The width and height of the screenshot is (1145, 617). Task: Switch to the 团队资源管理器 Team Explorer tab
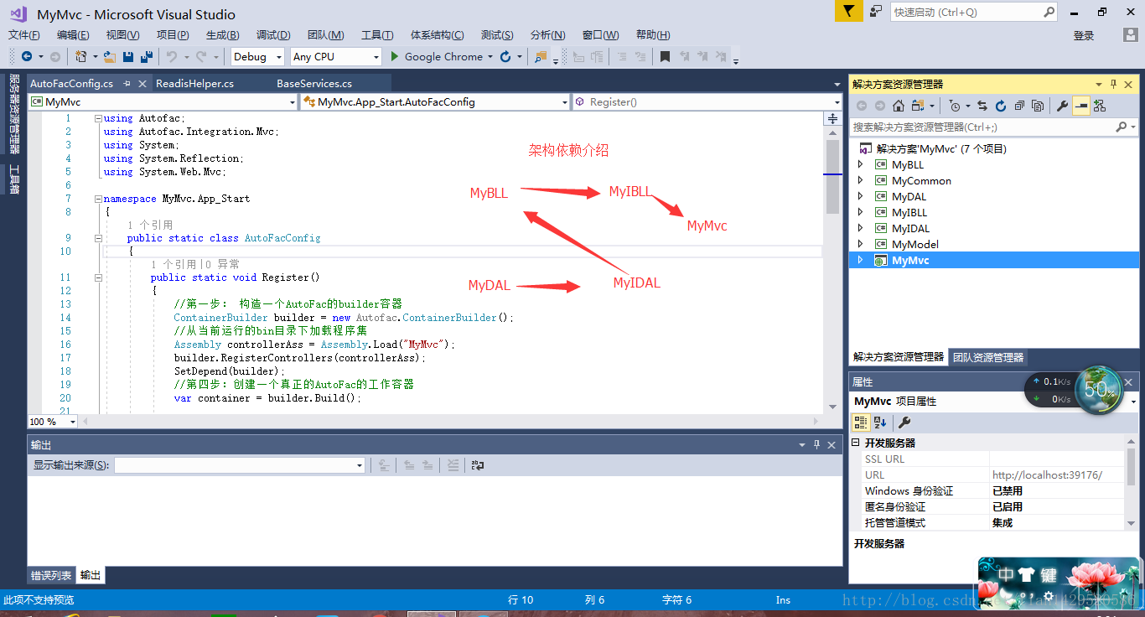point(988,357)
